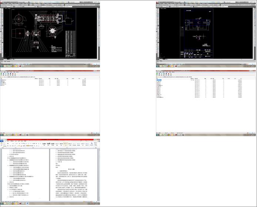This screenshot has width=257, height=207.
Task: Click the Extract icon in the 7-Zip window listing five files
Action: pyautogui.click(x=3, y=74)
